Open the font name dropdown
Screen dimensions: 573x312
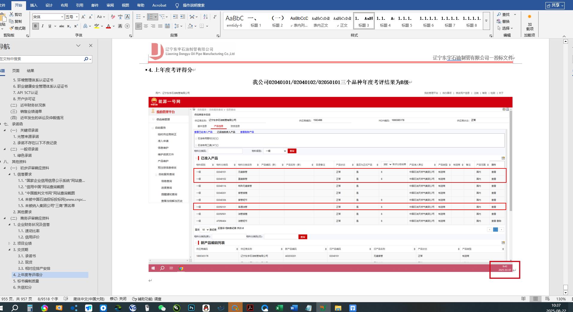(62, 17)
